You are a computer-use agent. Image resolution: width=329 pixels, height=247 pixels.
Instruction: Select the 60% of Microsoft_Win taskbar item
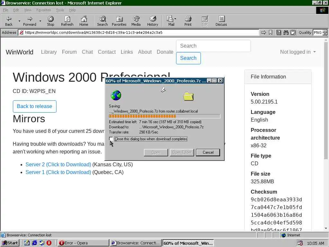click(x=188, y=243)
